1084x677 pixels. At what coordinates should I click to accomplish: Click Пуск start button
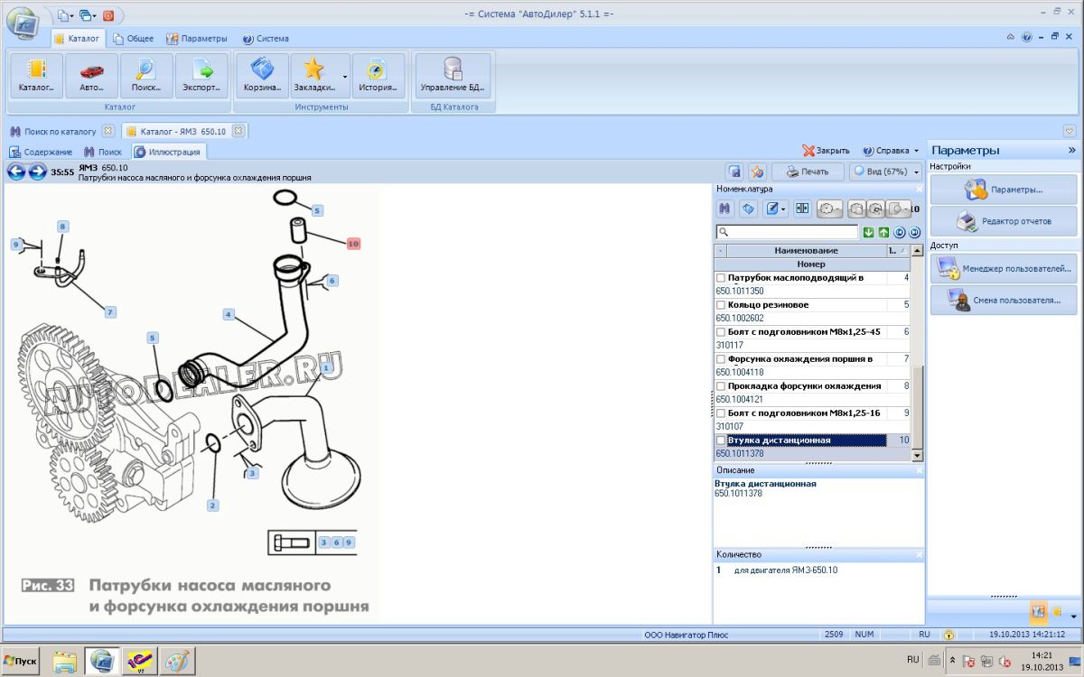(22, 662)
